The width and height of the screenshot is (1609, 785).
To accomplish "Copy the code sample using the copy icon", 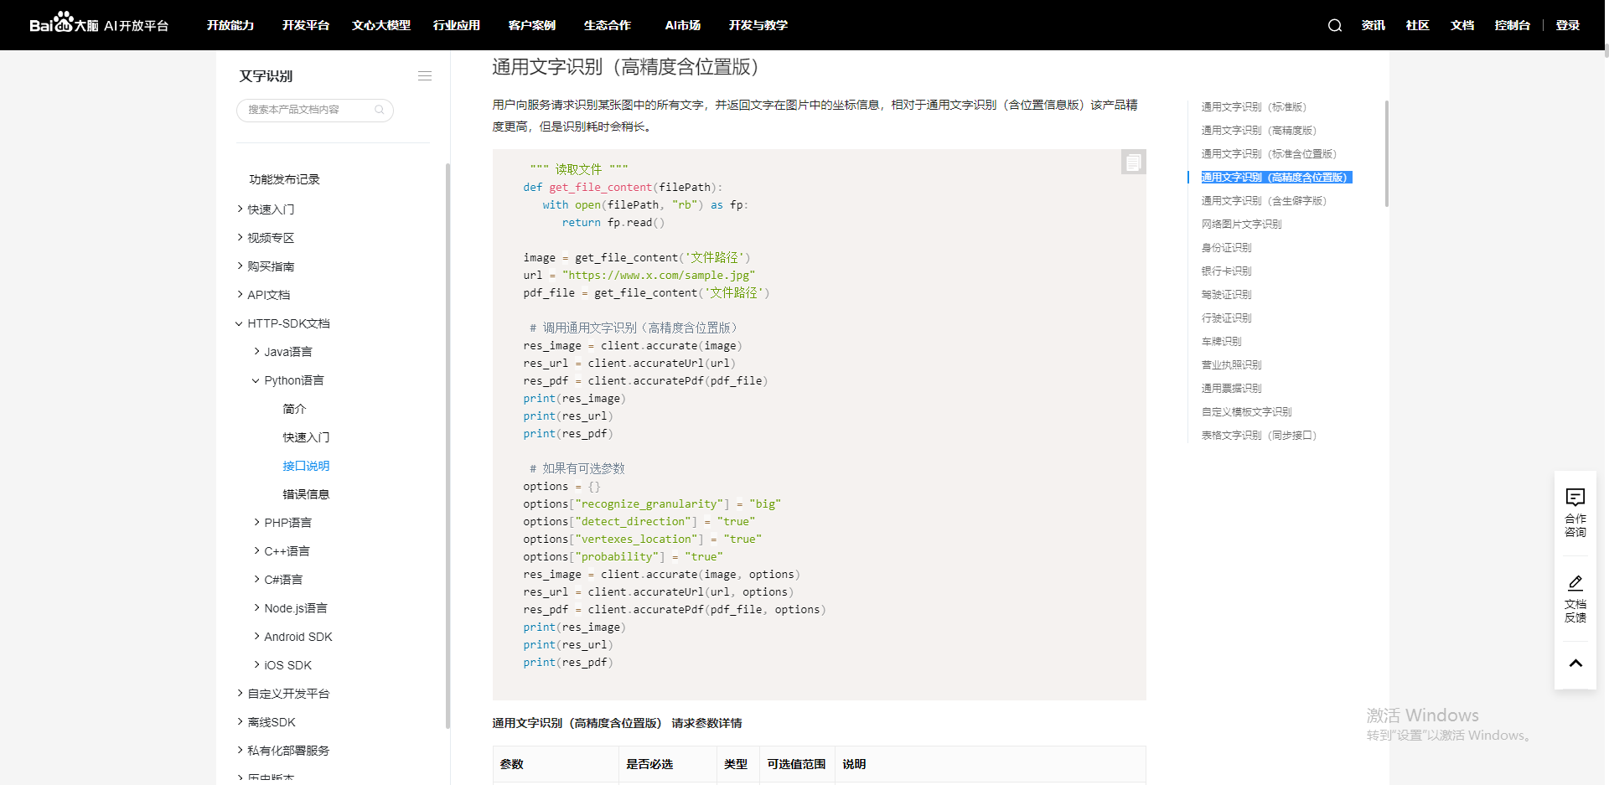I will [1133, 162].
